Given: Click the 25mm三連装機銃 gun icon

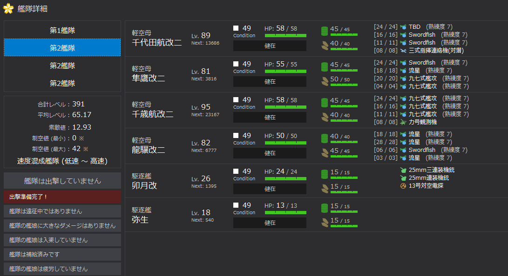Looking at the screenshot, I should [x=403, y=170].
